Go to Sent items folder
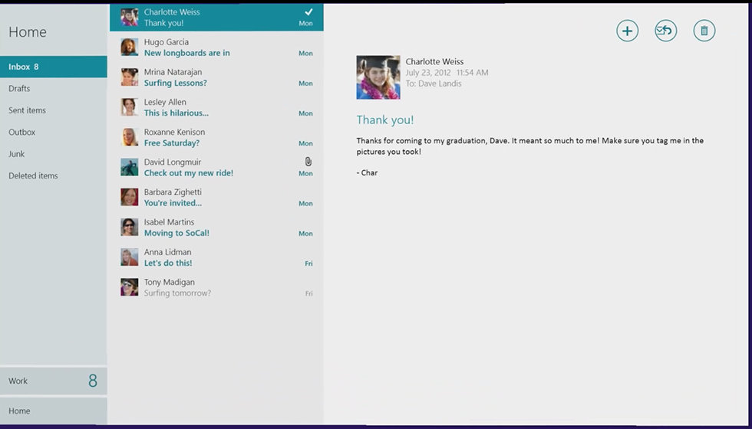This screenshot has height=429, width=752. pos(28,110)
